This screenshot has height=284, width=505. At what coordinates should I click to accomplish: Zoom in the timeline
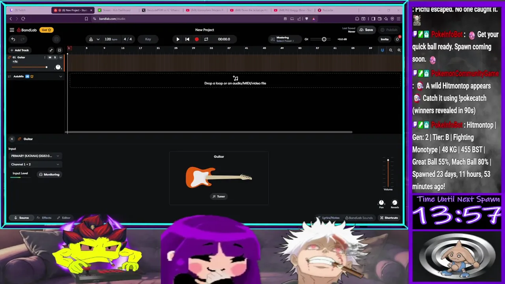click(x=399, y=50)
